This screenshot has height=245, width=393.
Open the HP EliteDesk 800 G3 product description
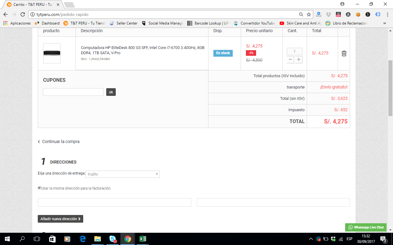(142, 50)
